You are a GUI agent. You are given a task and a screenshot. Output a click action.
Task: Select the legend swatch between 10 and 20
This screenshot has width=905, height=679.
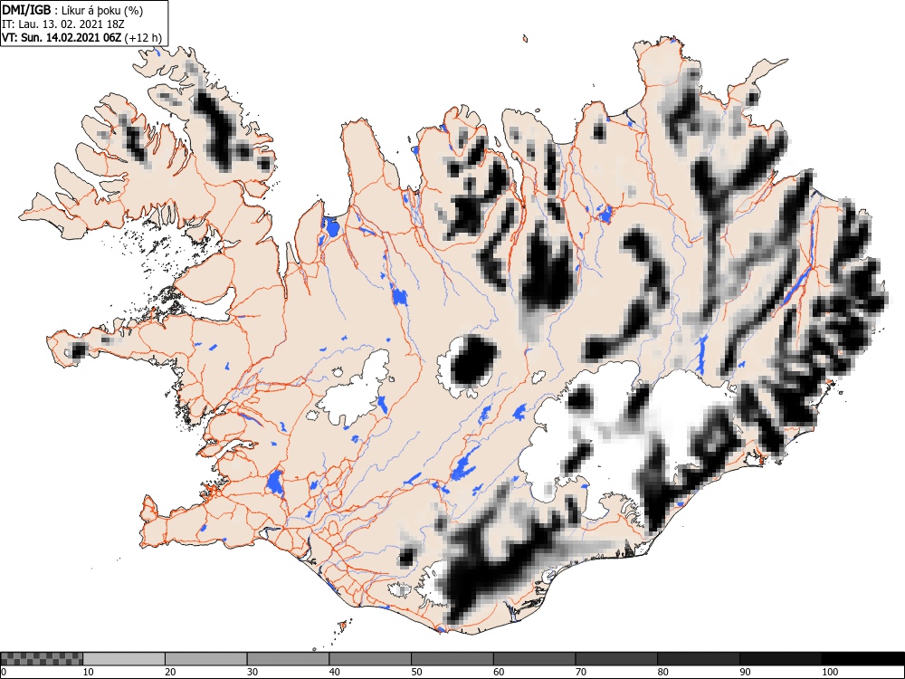(x=124, y=659)
